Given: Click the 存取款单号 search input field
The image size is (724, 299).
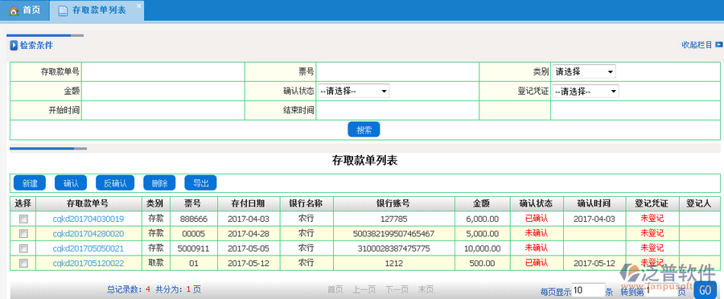Looking at the screenshot, I should (163, 72).
